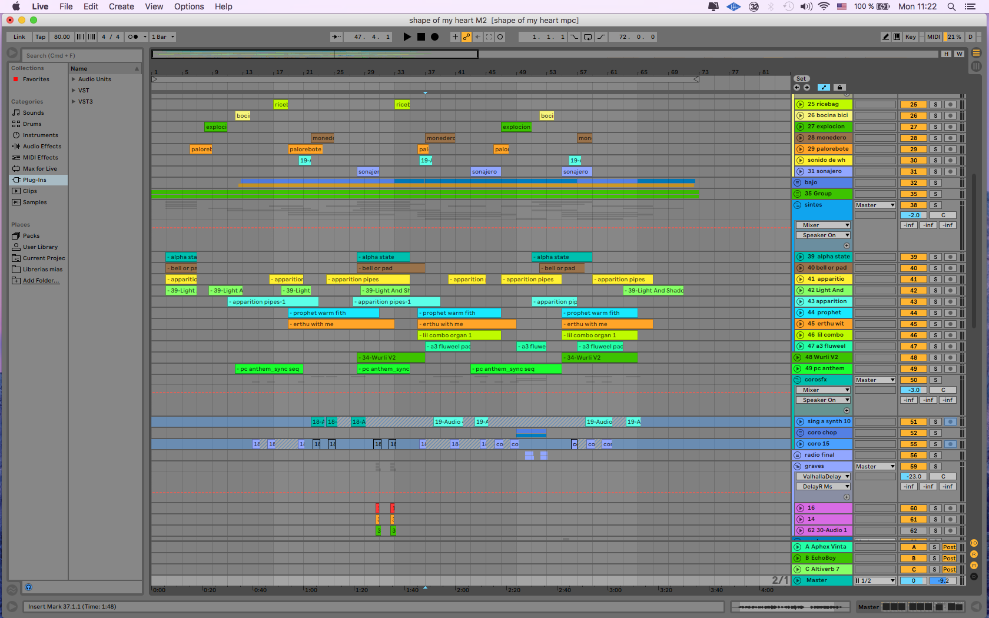Click the MIDI map mode button
989x618 pixels.
[x=933, y=36]
